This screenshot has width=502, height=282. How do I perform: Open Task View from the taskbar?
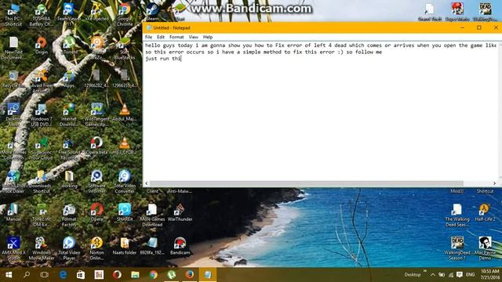[x=45, y=275]
